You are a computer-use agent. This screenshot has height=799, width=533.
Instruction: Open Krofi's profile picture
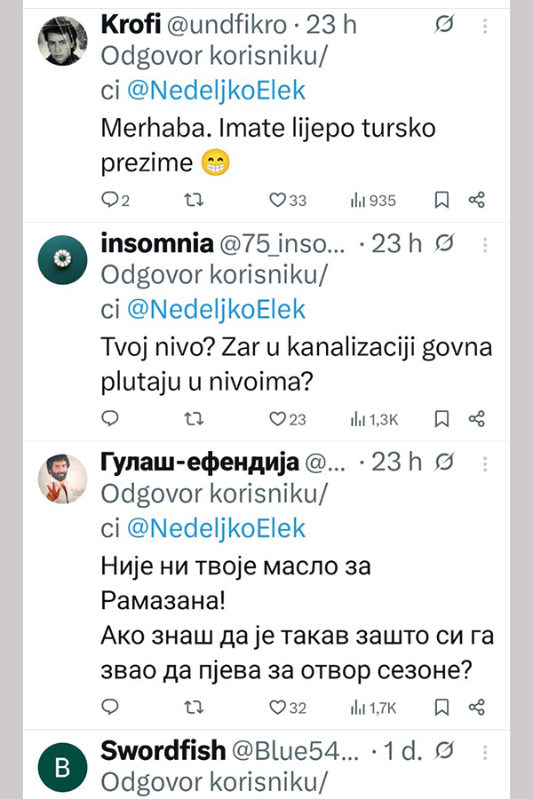coord(65,40)
